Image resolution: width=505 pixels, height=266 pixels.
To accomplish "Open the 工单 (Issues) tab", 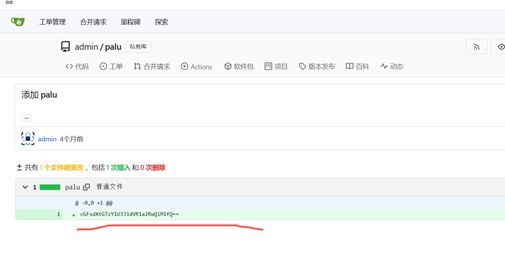I will click(111, 66).
